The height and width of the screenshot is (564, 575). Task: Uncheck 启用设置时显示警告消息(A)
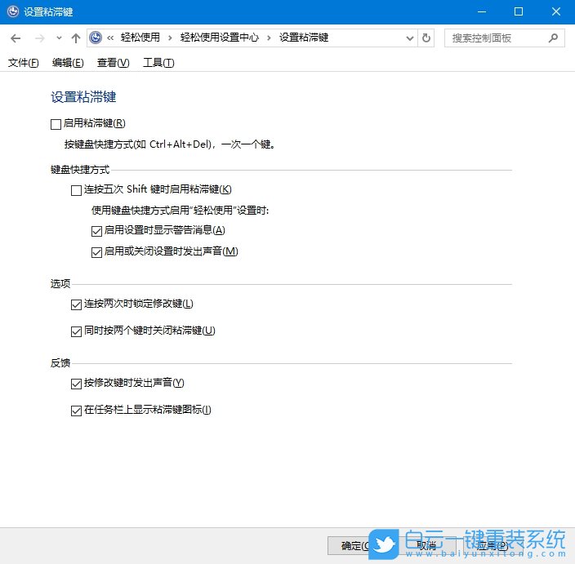pos(97,231)
